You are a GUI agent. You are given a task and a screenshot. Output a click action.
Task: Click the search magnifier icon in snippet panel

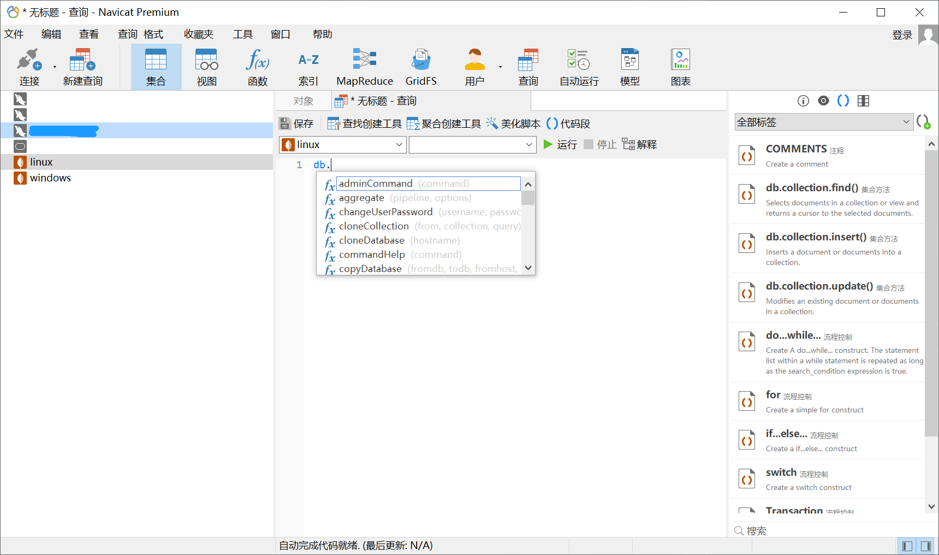tap(739, 530)
